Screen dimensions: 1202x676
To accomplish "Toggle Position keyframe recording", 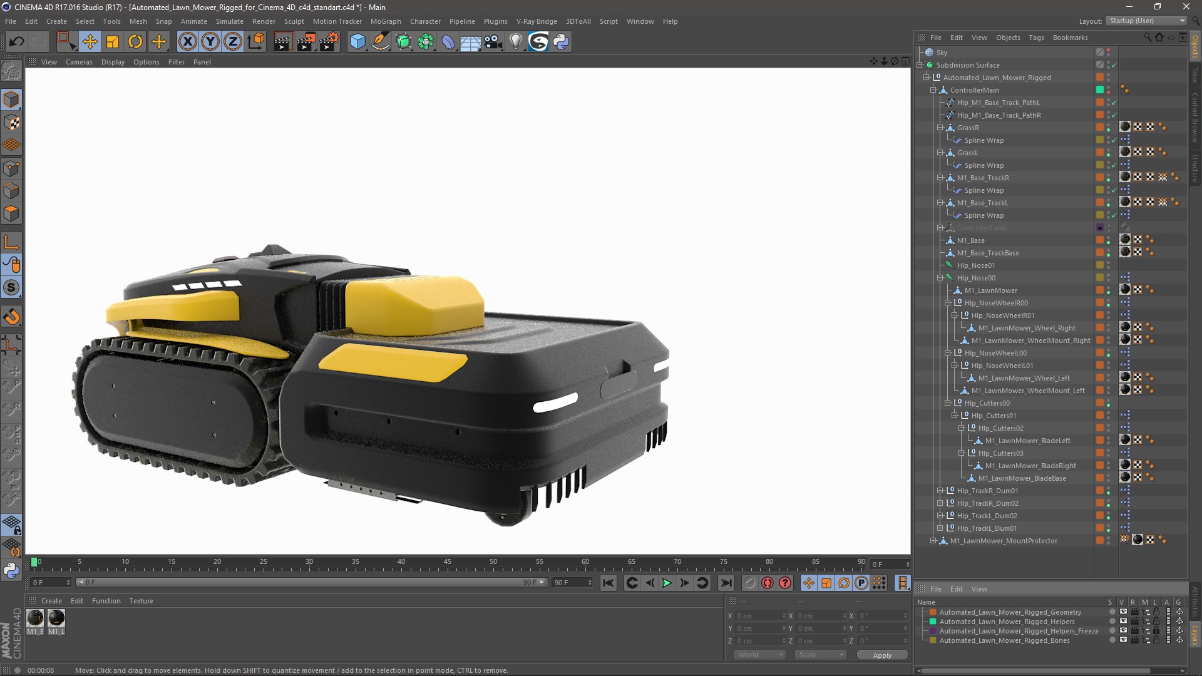I will coord(809,583).
